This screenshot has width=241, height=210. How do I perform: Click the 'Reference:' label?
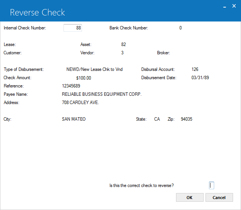tap(14, 86)
